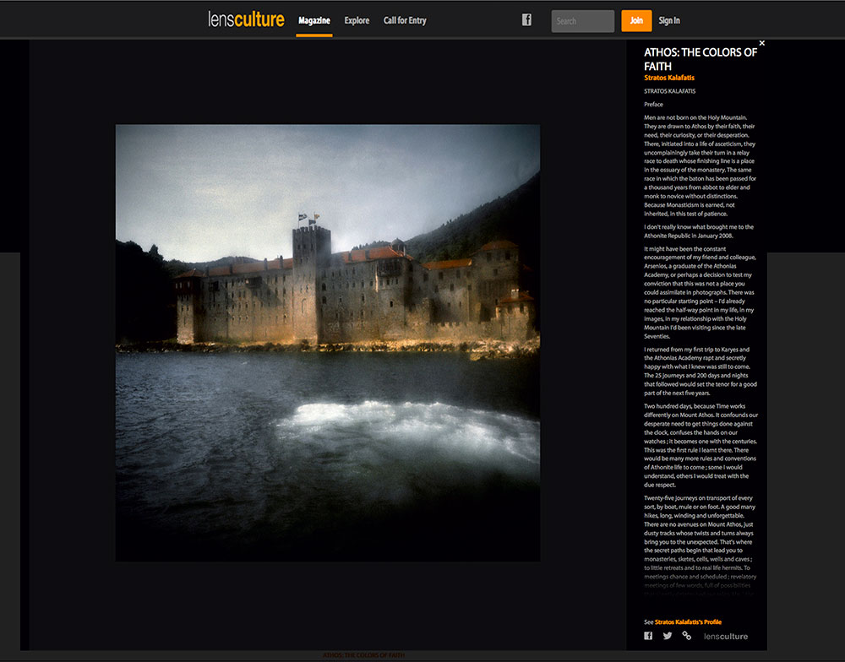Open the Magazine tab
This screenshot has width=845, height=662.
pyautogui.click(x=314, y=20)
